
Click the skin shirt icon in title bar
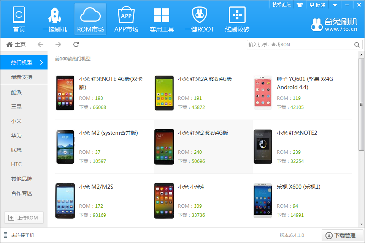click(x=300, y=5)
